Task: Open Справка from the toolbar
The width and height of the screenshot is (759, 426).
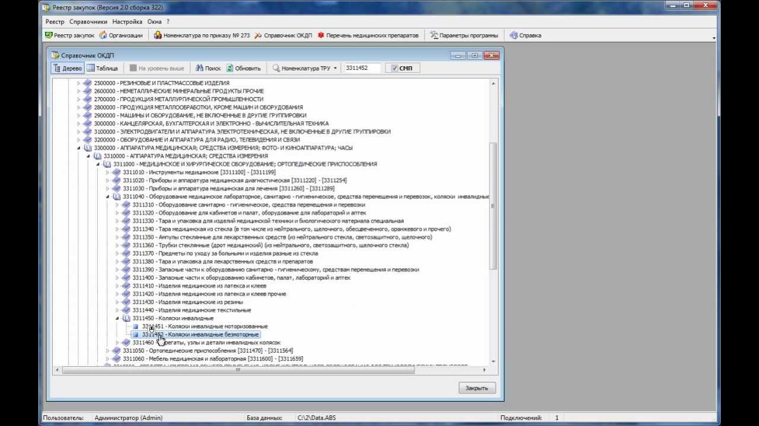Action: (525, 35)
